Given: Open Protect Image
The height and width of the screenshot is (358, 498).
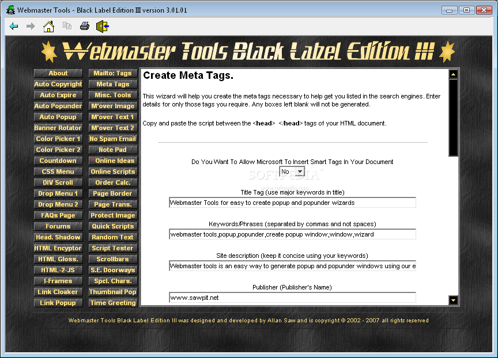Looking at the screenshot, I should click(x=113, y=215).
